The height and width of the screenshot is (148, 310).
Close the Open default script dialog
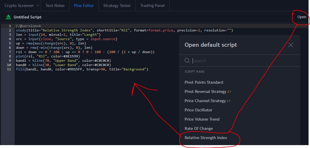pos(291,45)
